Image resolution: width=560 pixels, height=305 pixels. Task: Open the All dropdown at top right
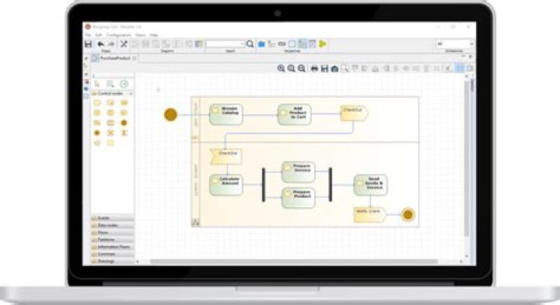(455, 43)
